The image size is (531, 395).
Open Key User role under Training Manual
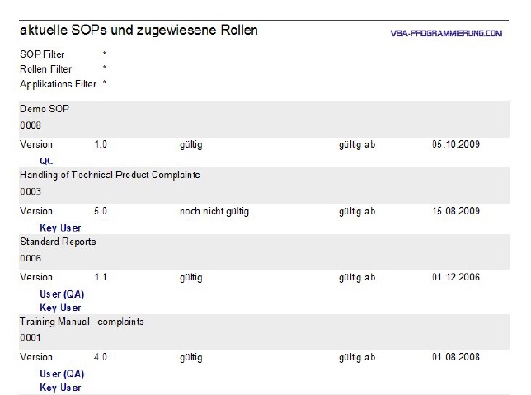tap(60, 388)
